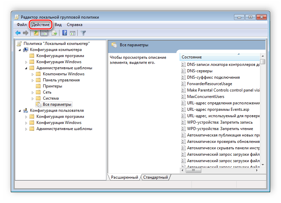Click the Все параметры tree node icon
This screenshot has height=203, width=281.
coord(39,104)
